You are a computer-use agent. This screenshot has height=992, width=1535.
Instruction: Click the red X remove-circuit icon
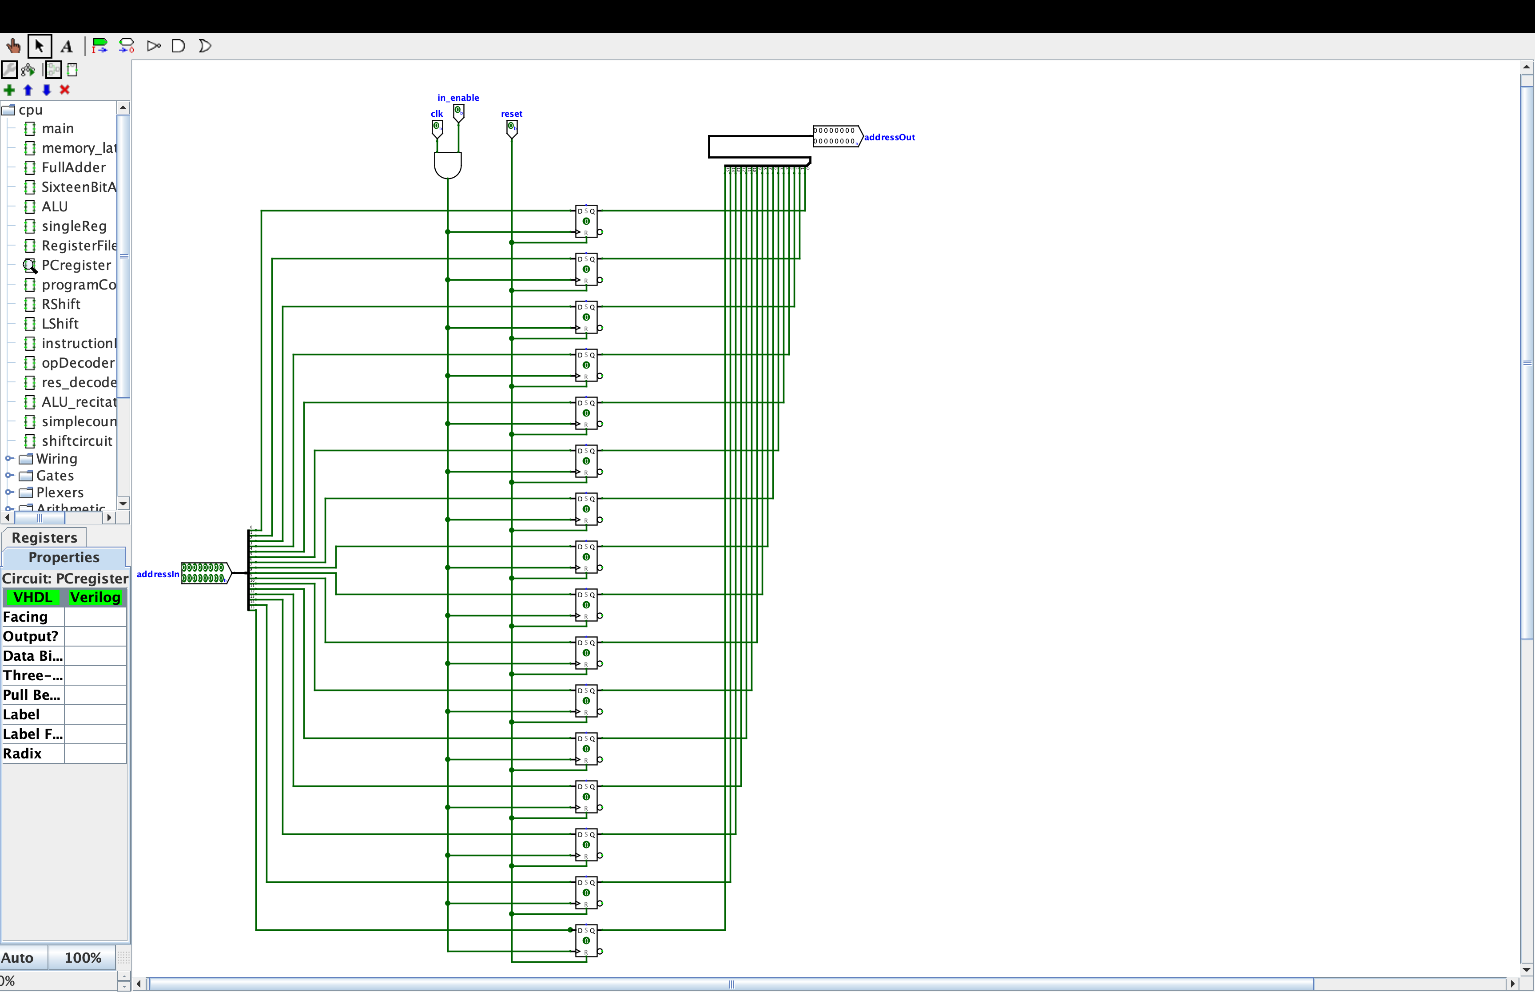64,90
